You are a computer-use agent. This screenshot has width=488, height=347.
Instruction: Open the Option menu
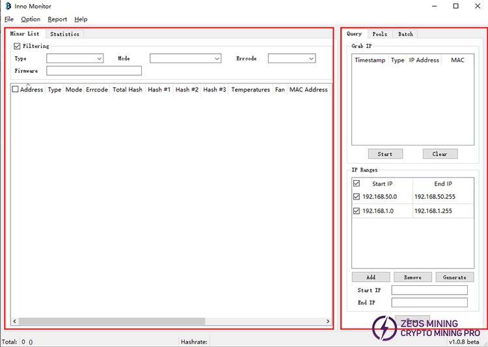31,19
